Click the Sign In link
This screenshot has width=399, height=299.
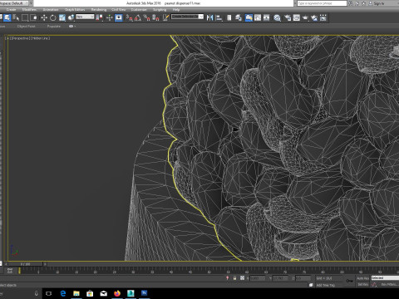coord(378,3)
